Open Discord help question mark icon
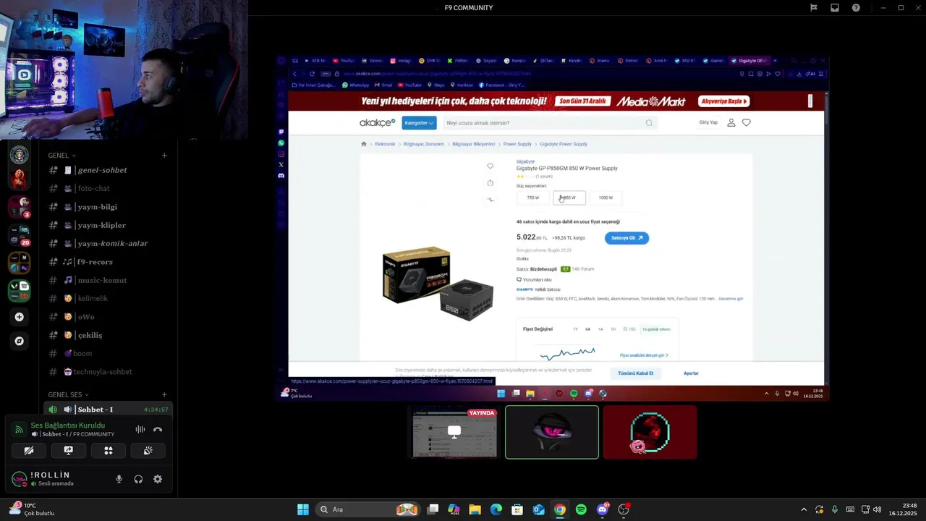The height and width of the screenshot is (521, 926). (856, 7)
